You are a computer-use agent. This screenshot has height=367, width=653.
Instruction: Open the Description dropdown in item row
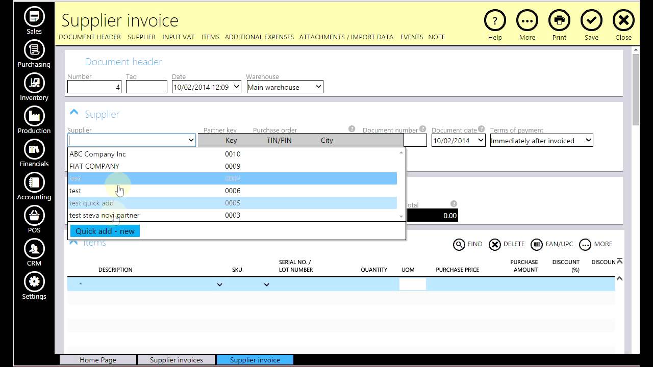pyautogui.click(x=220, y=284)
